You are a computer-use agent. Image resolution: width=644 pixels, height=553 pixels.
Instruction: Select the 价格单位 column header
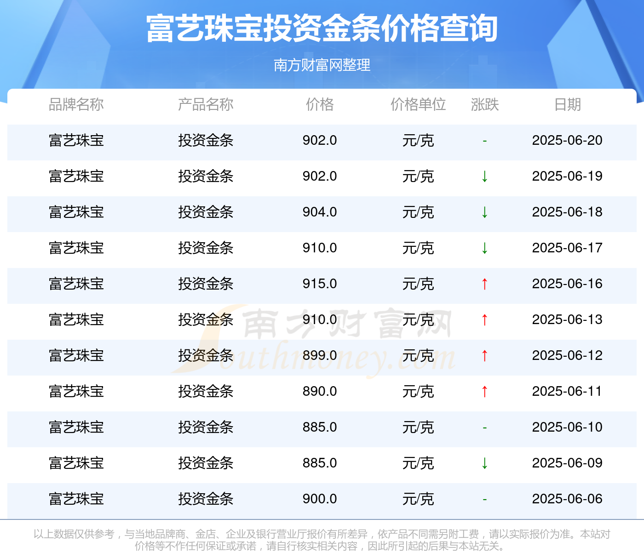click(x=418, y=104)
